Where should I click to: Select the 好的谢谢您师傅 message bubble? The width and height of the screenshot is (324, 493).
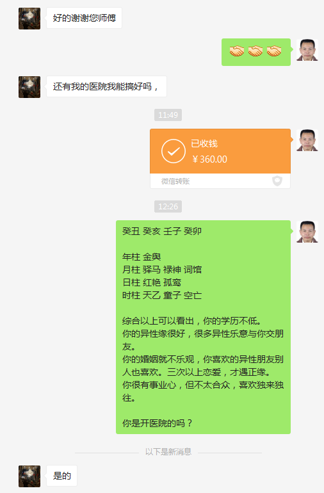click(x=84, y=18)
